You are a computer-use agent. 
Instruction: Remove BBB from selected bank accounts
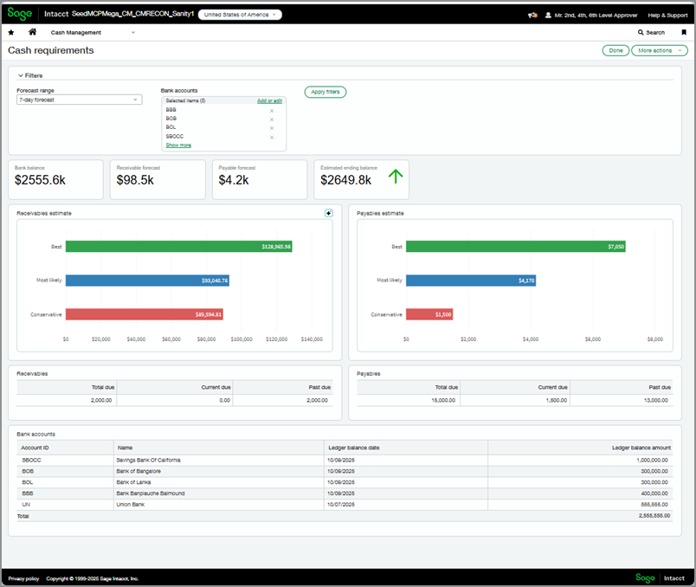(272, 111)
